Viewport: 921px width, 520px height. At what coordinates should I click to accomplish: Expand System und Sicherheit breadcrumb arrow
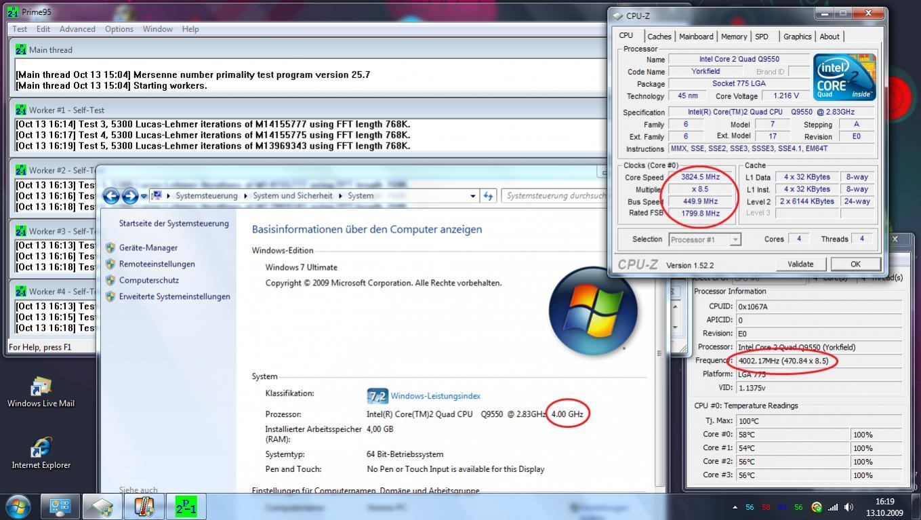pos(340,196)
